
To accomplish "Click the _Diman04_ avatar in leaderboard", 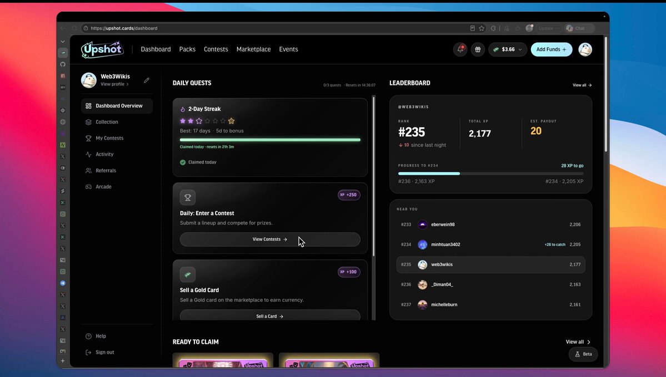I will coord(422,284).
